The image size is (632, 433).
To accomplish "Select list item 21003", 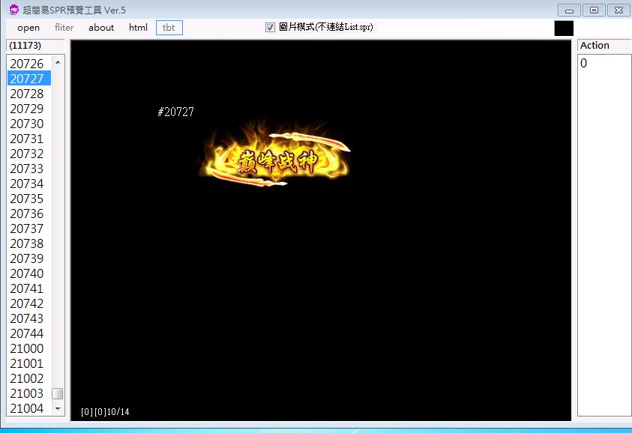I will 29,393.
